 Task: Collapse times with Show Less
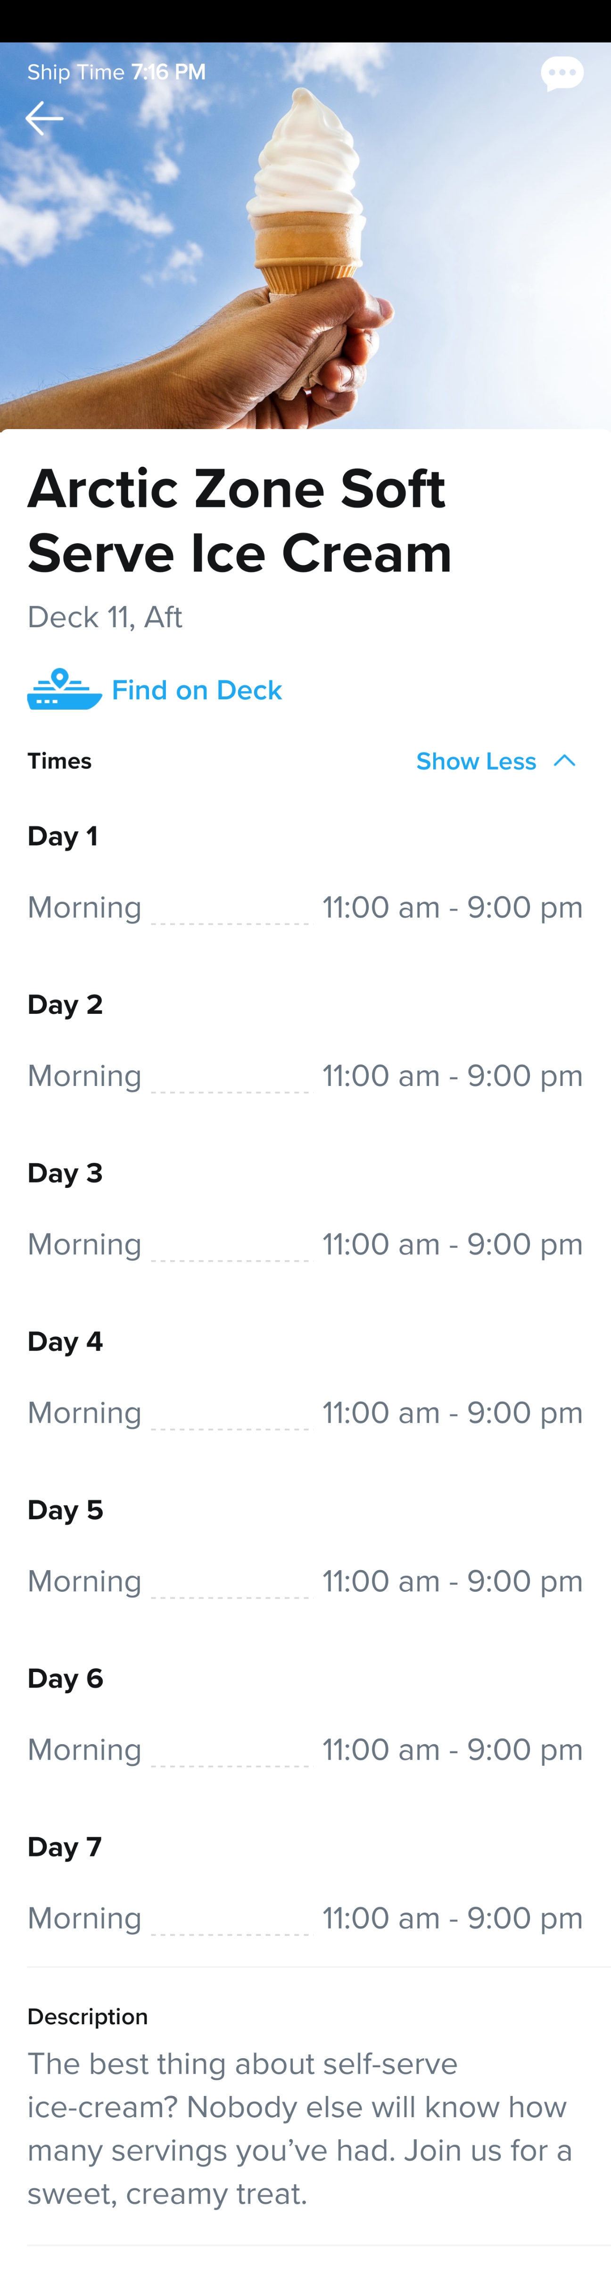click(x=476, y=762)
